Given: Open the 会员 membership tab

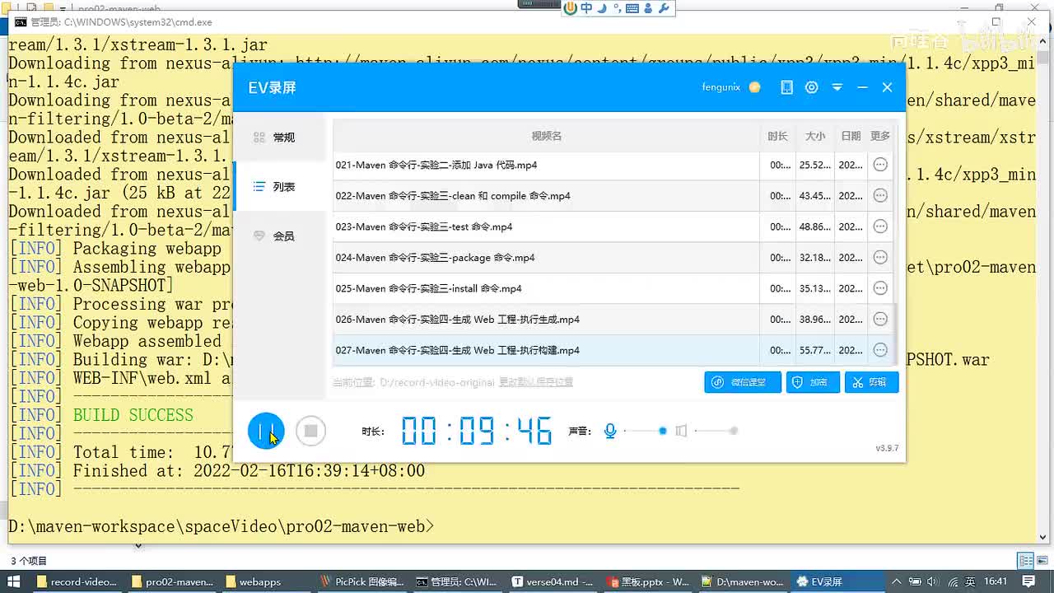Looking at the screenshot, I should click(279, 236).
